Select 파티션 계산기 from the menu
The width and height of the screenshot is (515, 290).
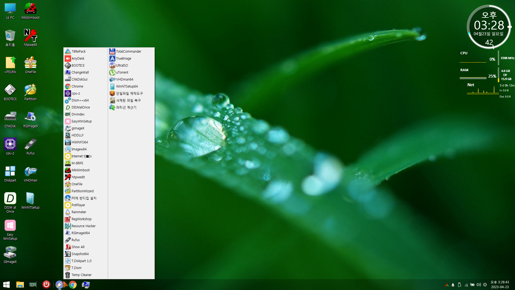point(131,107)
